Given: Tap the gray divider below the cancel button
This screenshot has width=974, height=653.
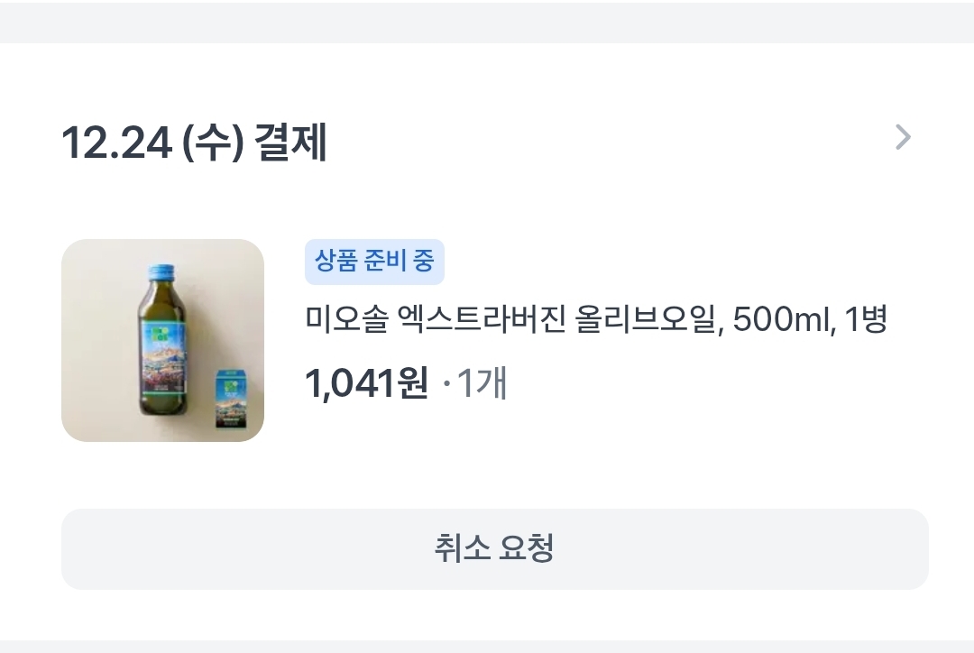Looking at the screenshot, I should coord(487,646).
